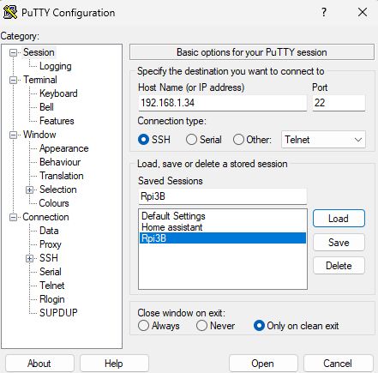Open the Behaviour category
The height and width of the screenshot is (373, 378).
(60, 162)
